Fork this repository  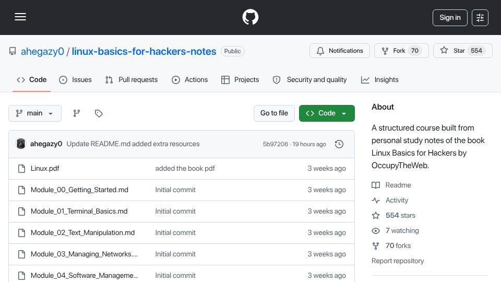(401, 51)
